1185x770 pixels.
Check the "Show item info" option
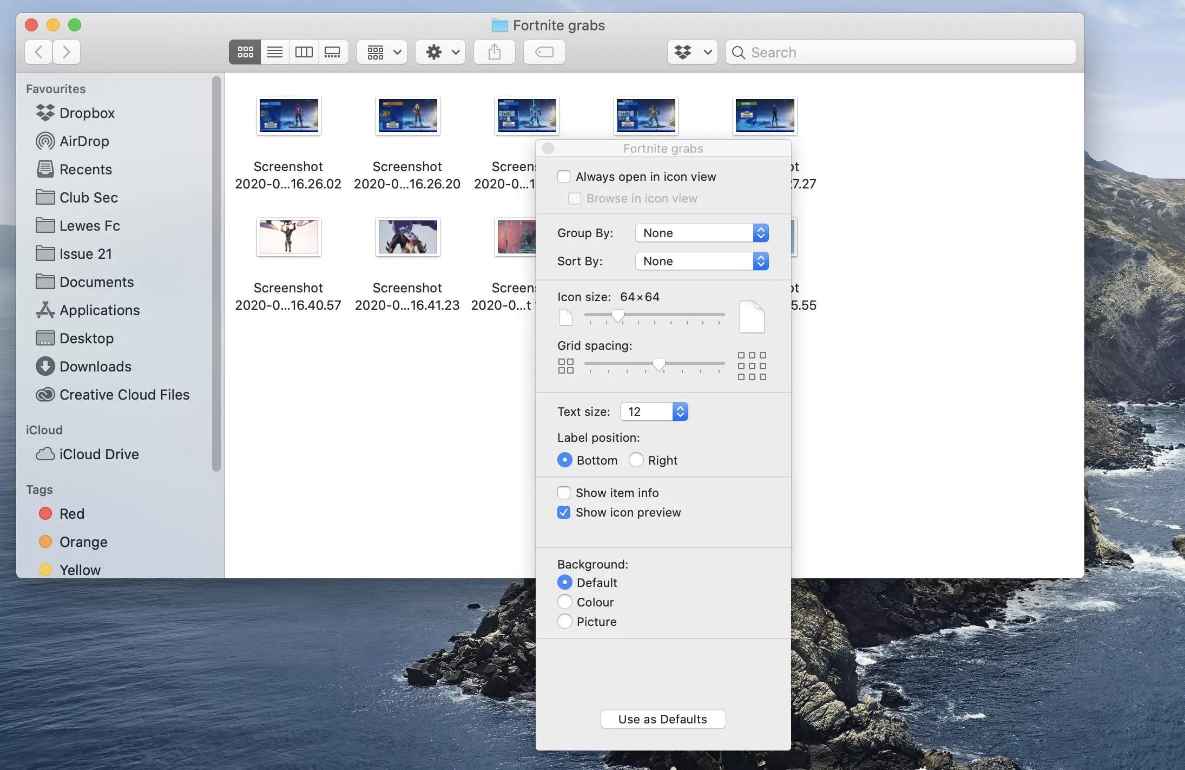564,492
